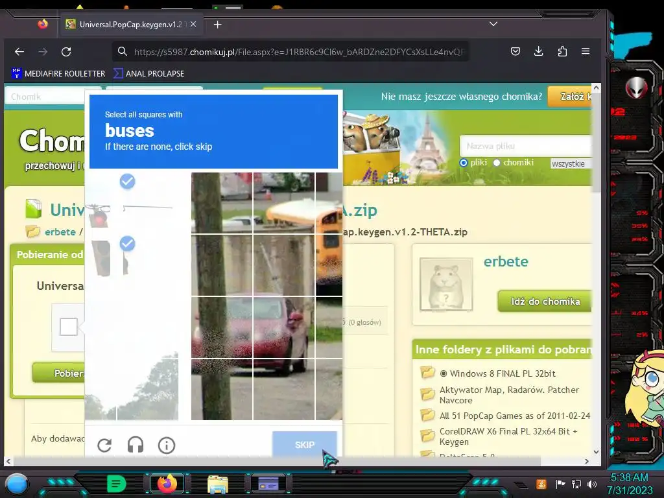Open the Action Center flag tray icon
664x498 pixels.
click(560, 484)
